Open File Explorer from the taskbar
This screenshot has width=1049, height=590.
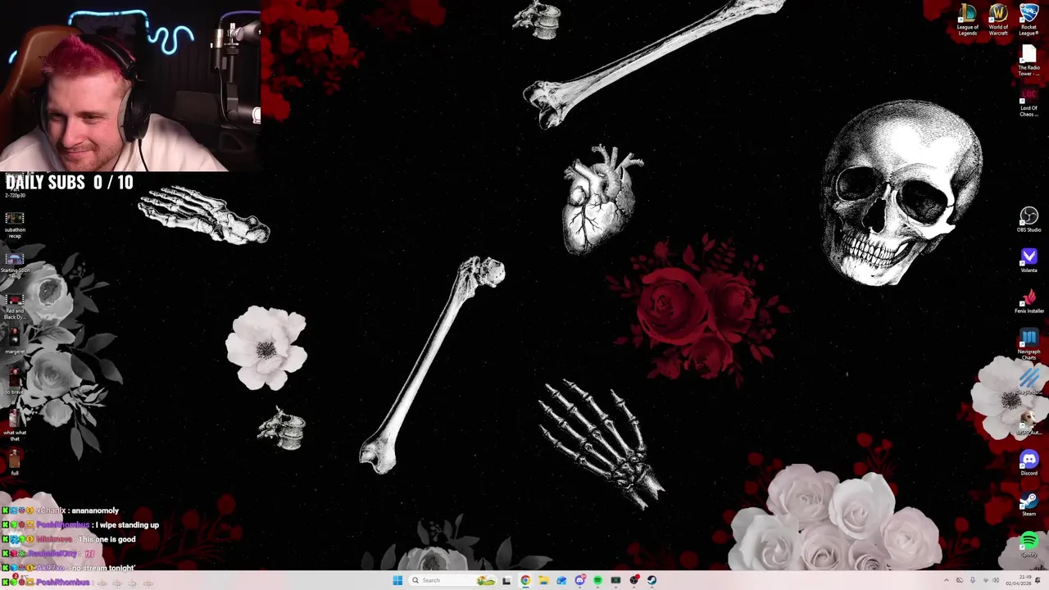tap(543, 580)
